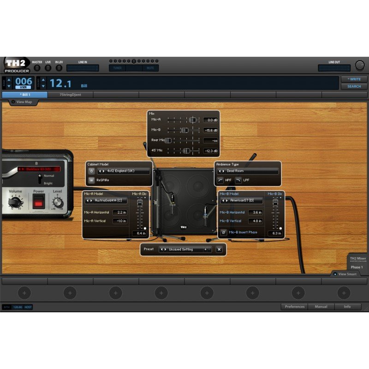Click the LIVE knob
Image resolution: width=369 pixels, height=369 pixels.
tap(48, 68)
